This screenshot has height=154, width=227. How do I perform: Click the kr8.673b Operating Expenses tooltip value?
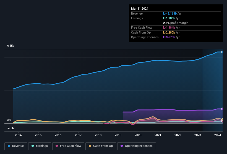click(x=169, y=37)
